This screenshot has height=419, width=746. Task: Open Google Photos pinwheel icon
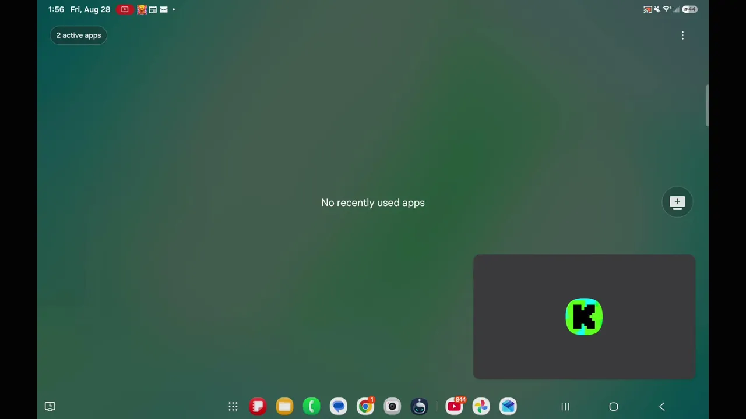[x=481, y=406]
